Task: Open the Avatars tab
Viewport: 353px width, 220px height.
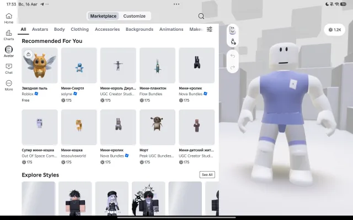Action: coord(40,29)
